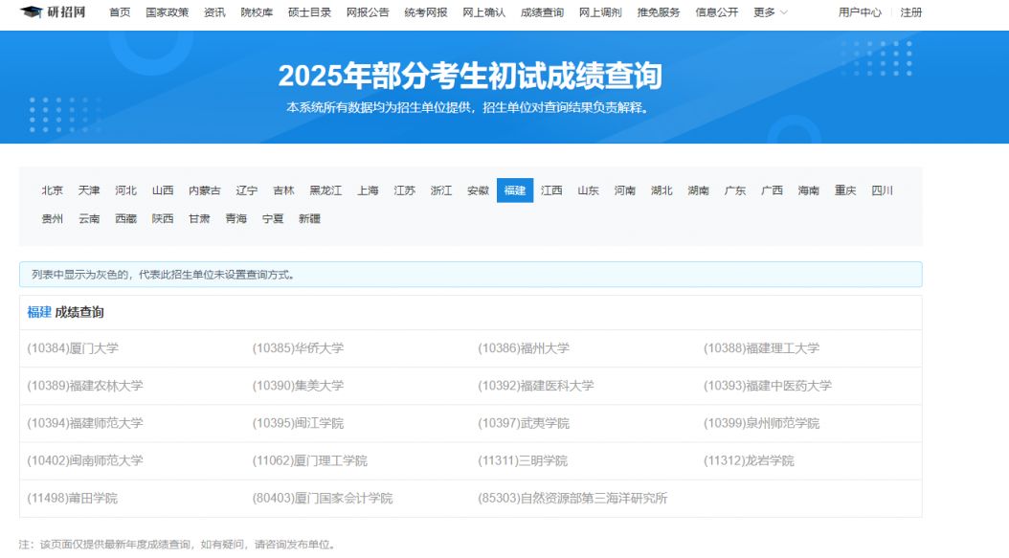Click (80403)厦门国家会计学院 entry

coord(322,498)
